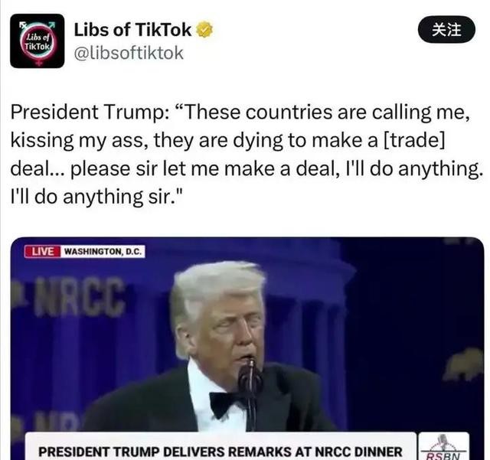
Task: Open the Libs of TikTok profile avatar
Action: pyautogui.click(x=38, y=41)
